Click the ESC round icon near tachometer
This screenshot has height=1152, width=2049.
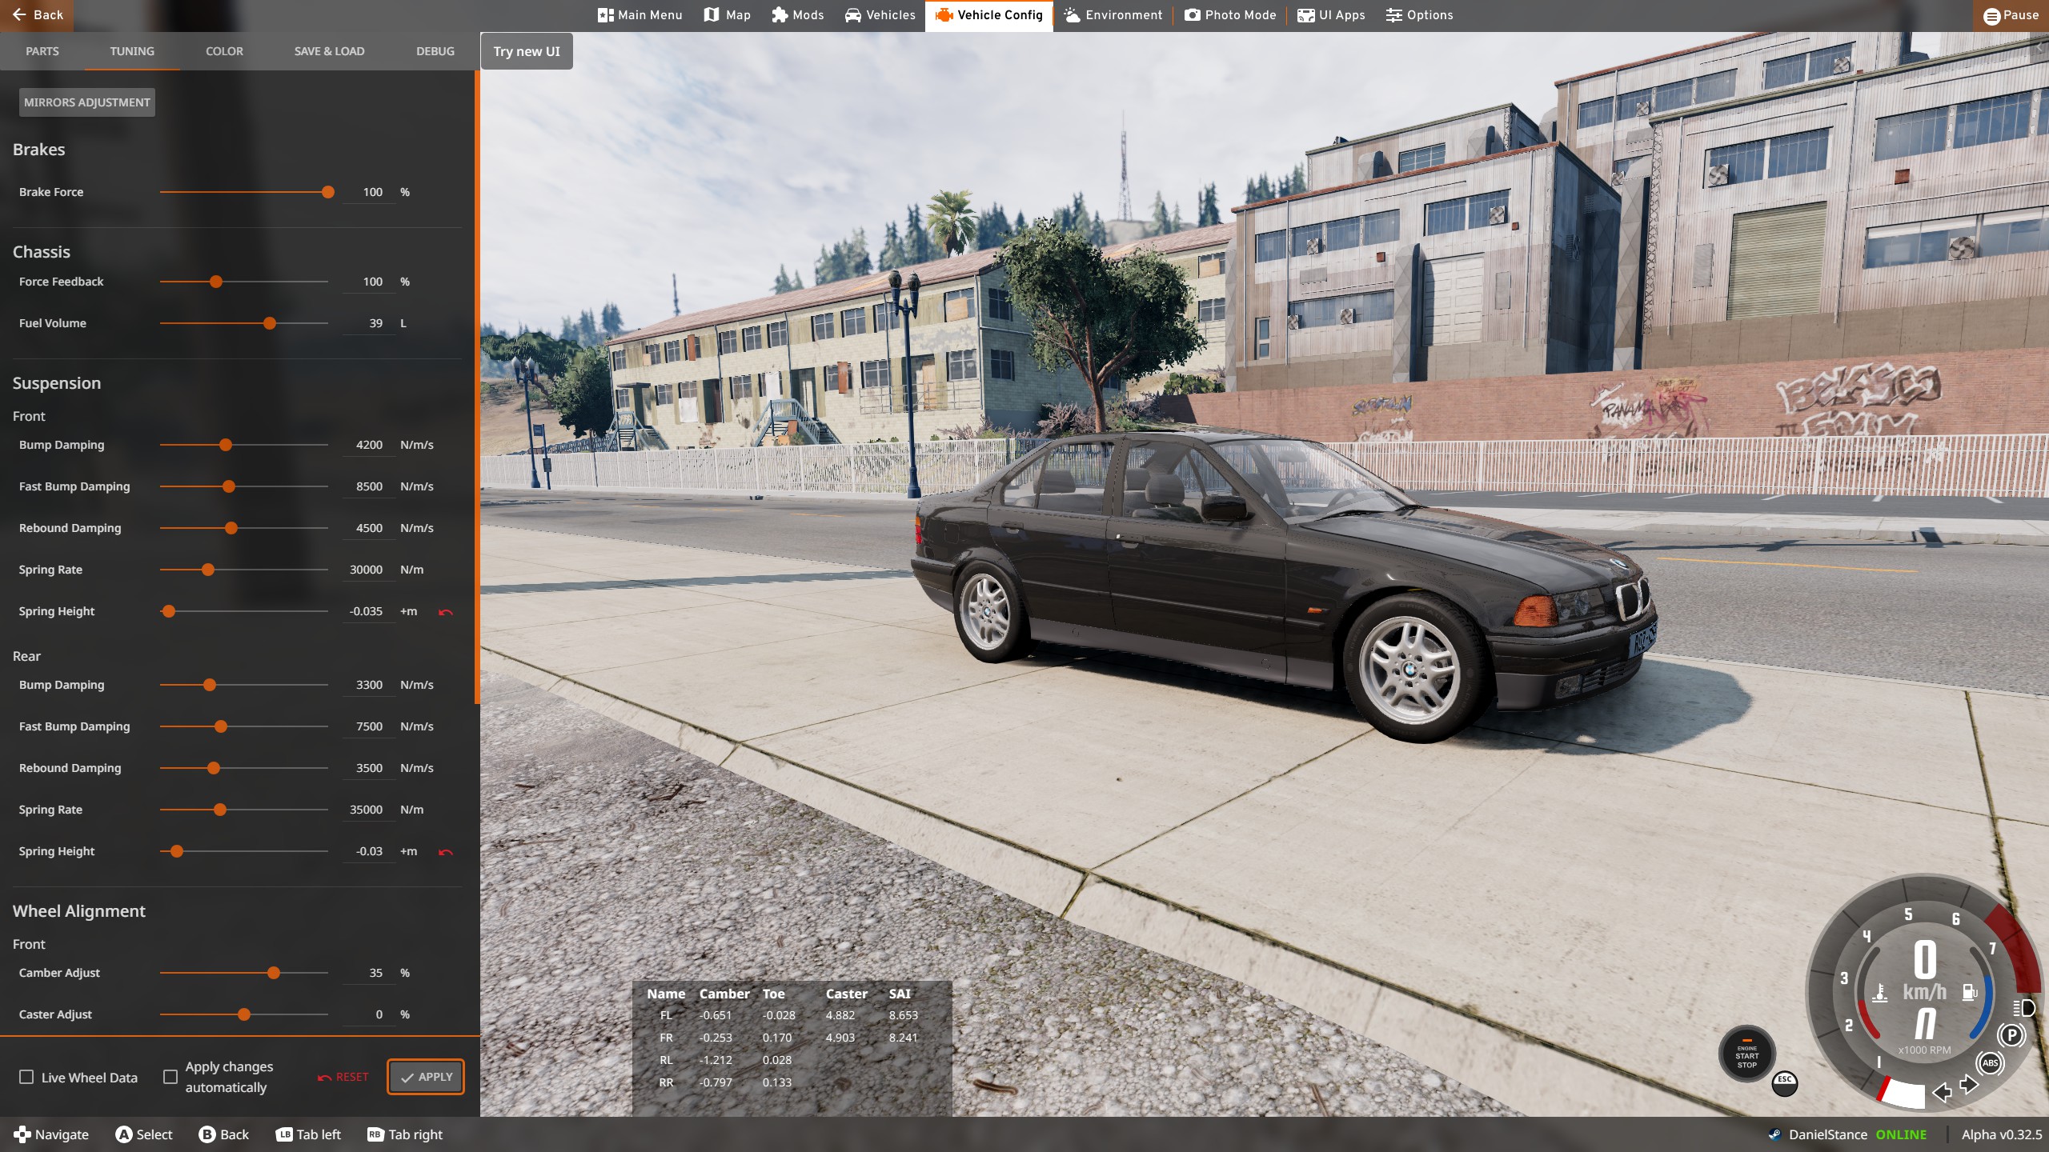click(1784, 1082)
